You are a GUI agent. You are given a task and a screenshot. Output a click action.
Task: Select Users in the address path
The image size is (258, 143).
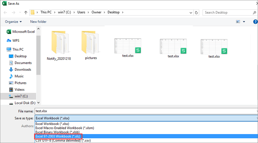(x=81, y=12)
